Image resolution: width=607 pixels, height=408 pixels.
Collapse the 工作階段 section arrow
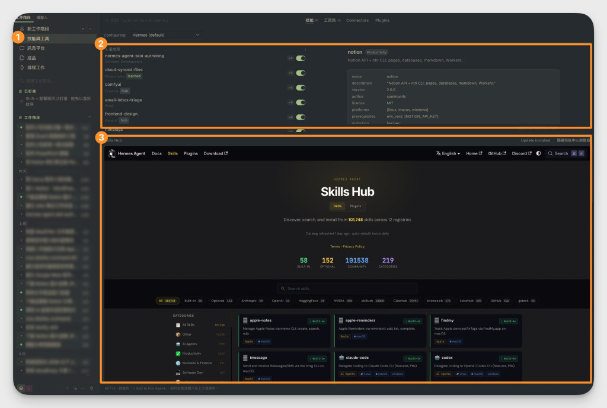tap(90, 117)
